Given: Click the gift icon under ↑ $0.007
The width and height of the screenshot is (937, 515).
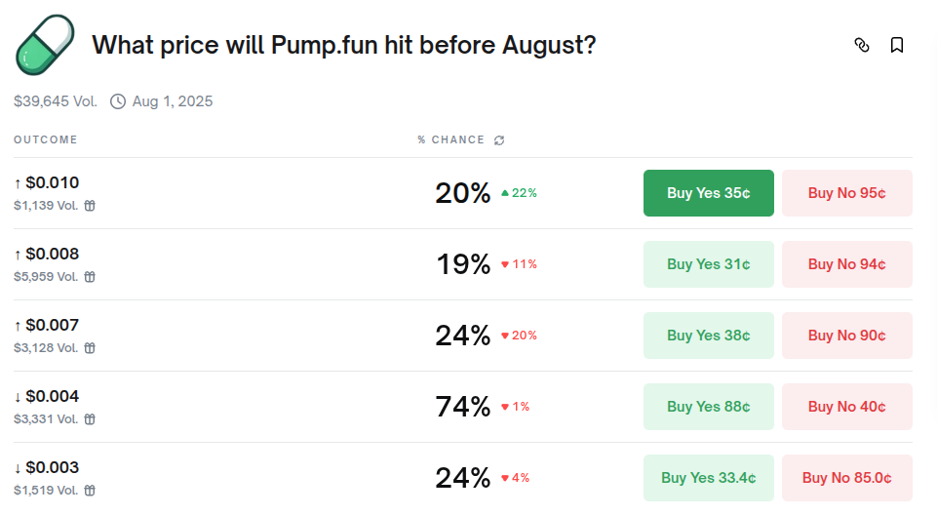Looking at the screenshot, I should (90, 348).
